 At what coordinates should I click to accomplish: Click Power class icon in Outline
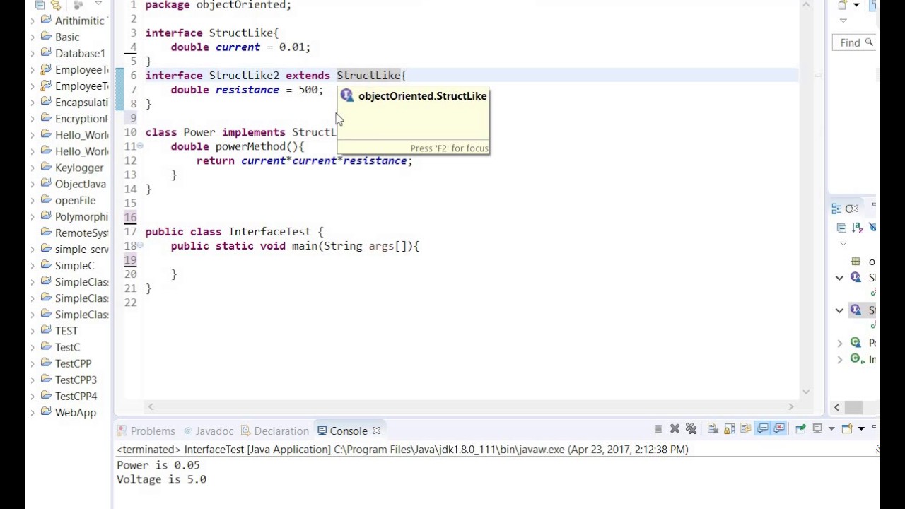(x=856, y=343)
